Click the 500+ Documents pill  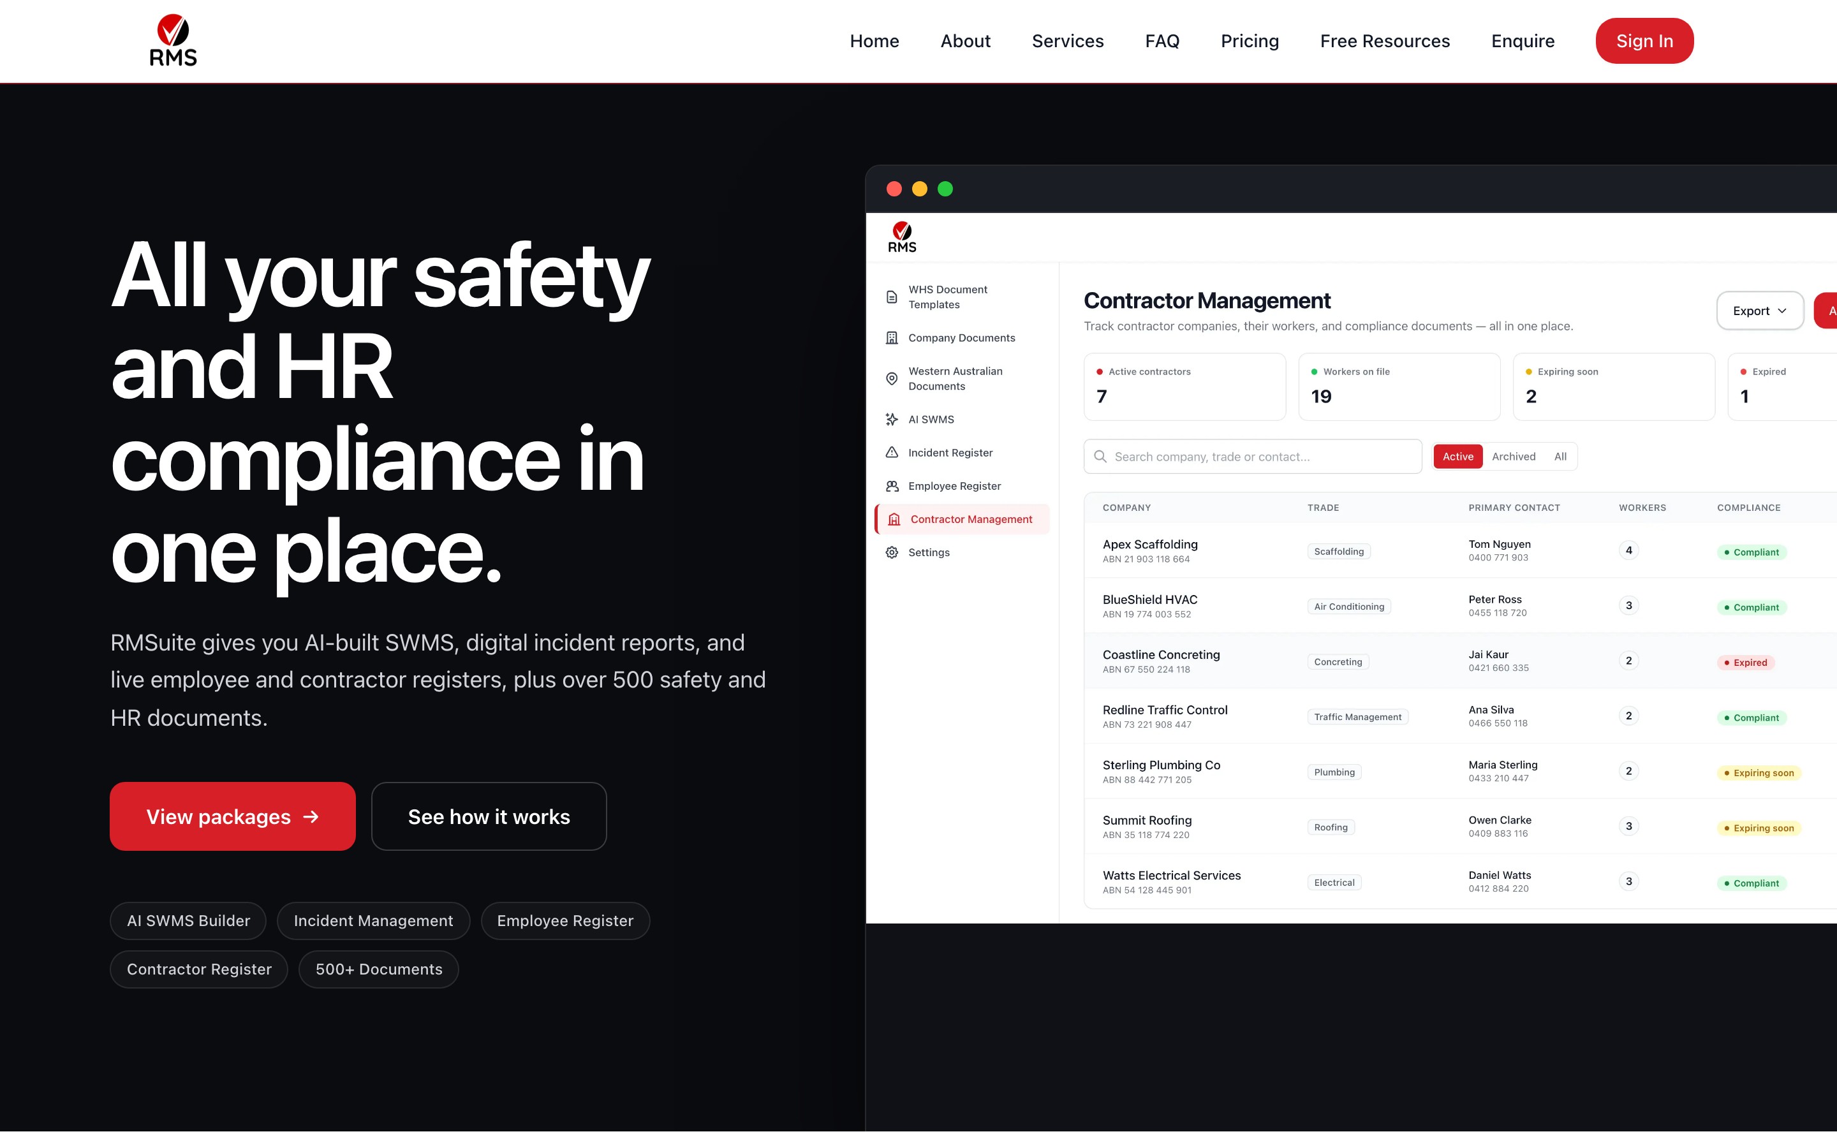(379, 969)
